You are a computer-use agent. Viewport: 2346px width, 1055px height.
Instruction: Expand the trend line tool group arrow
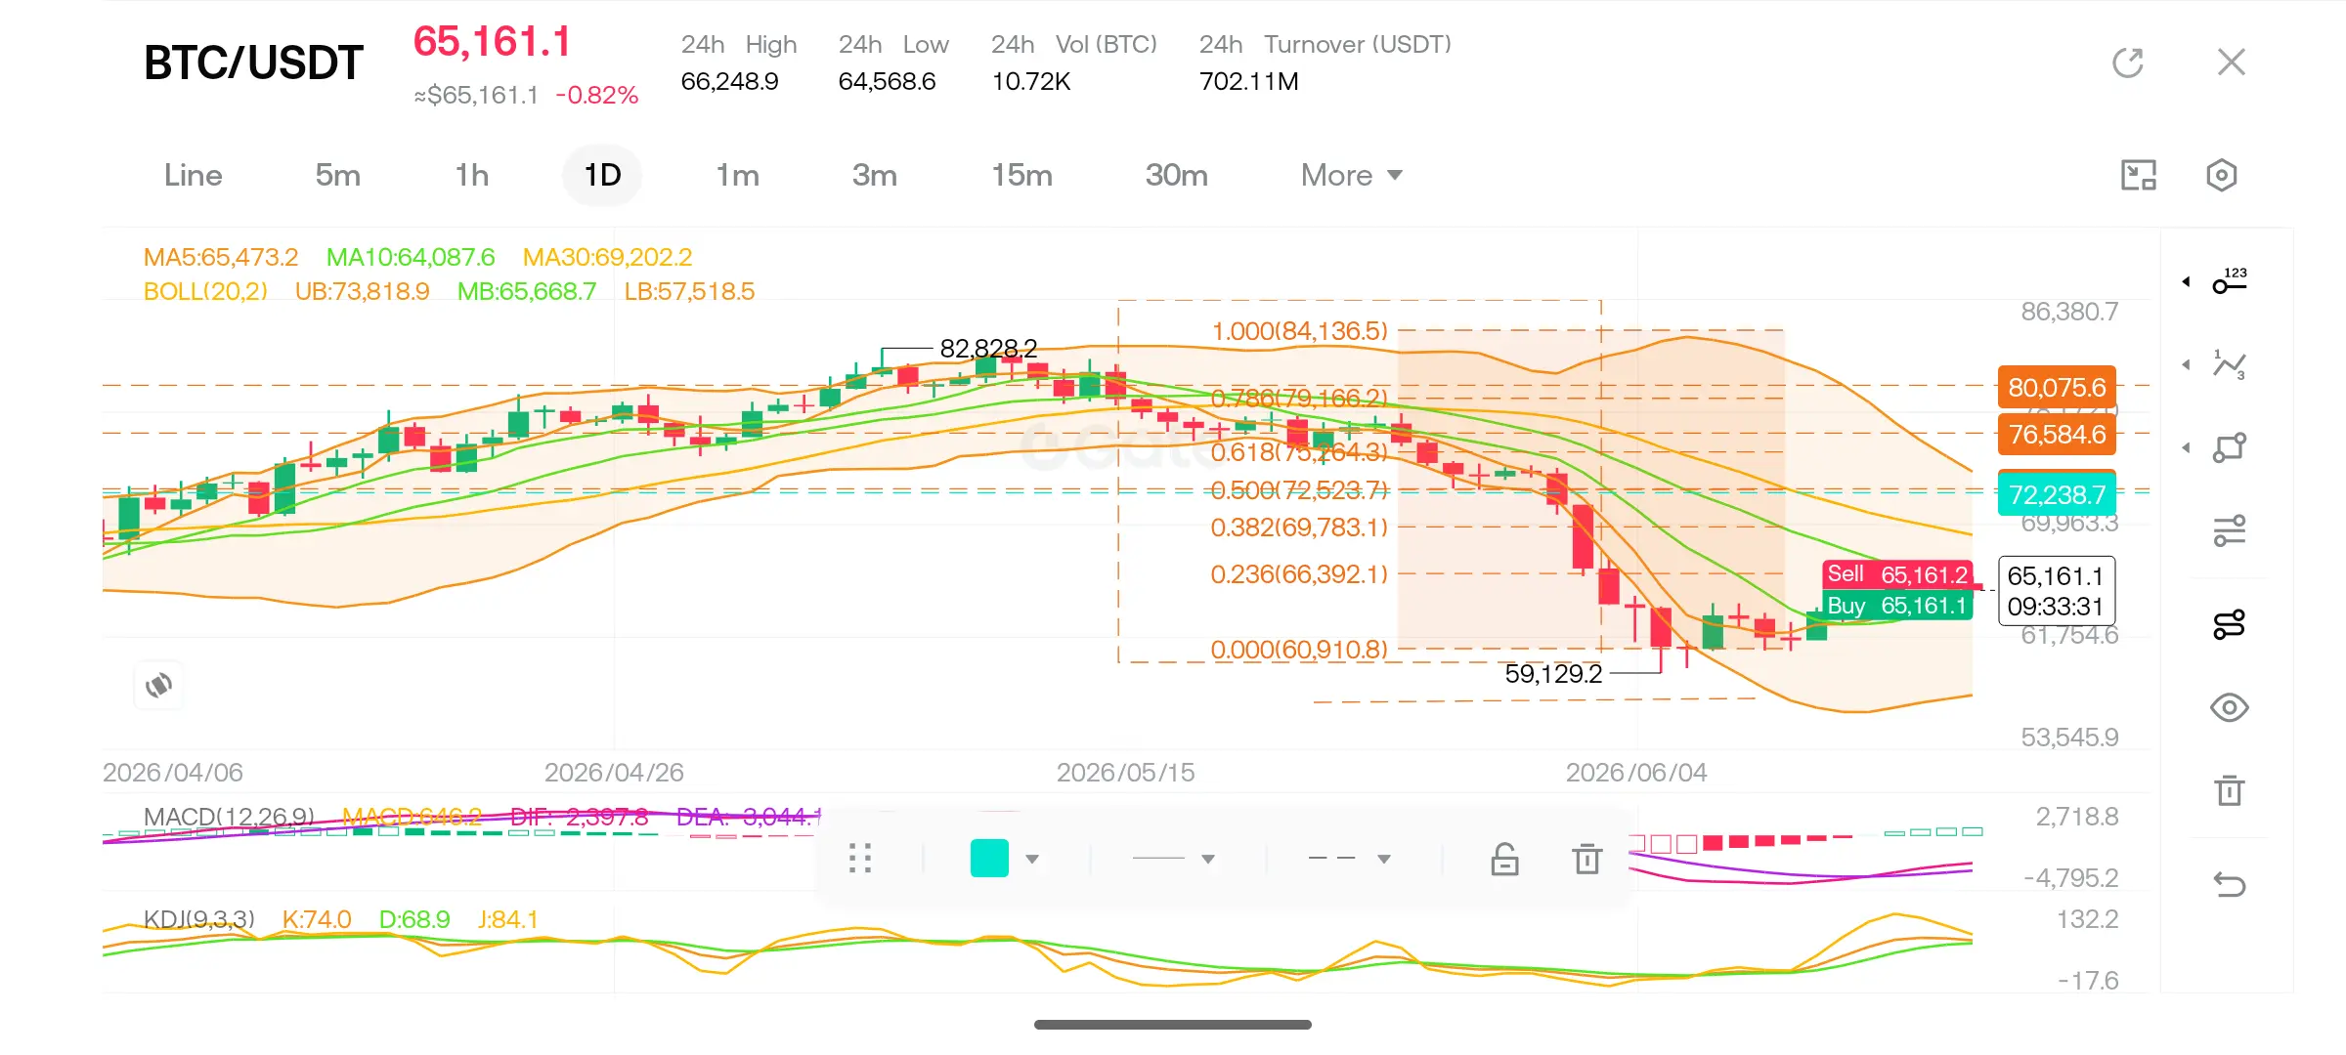click(2186, 364)
